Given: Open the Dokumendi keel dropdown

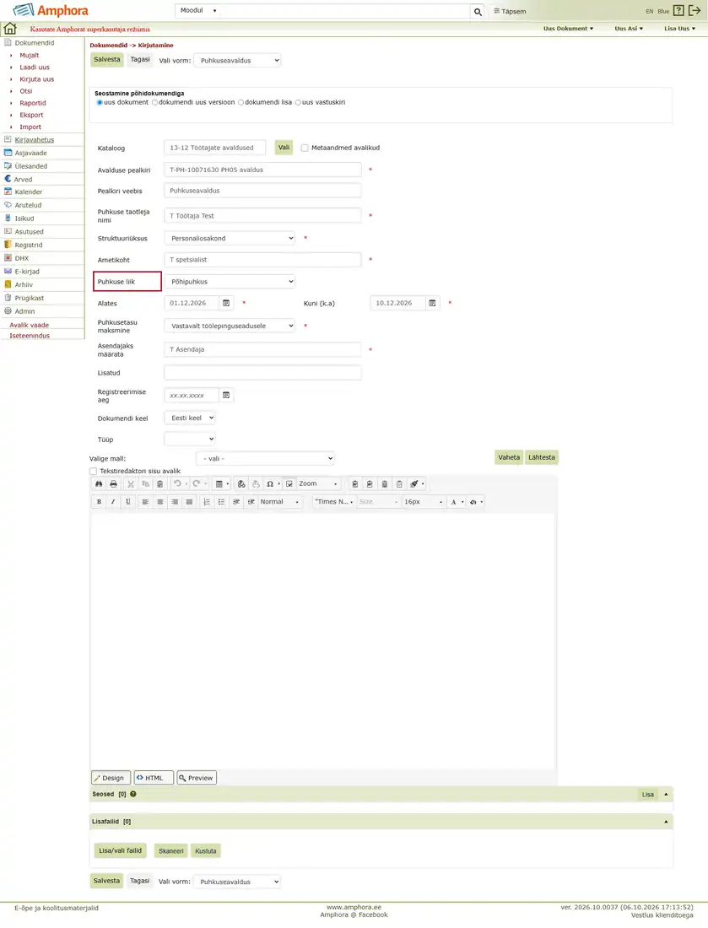Looking at the screenshot, I should (190, 418).
